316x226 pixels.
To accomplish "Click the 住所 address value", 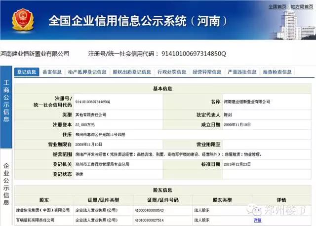I will click(x=100, y=135).
